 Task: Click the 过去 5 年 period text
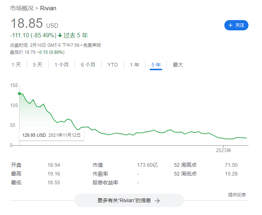click(x=75, y=35)
